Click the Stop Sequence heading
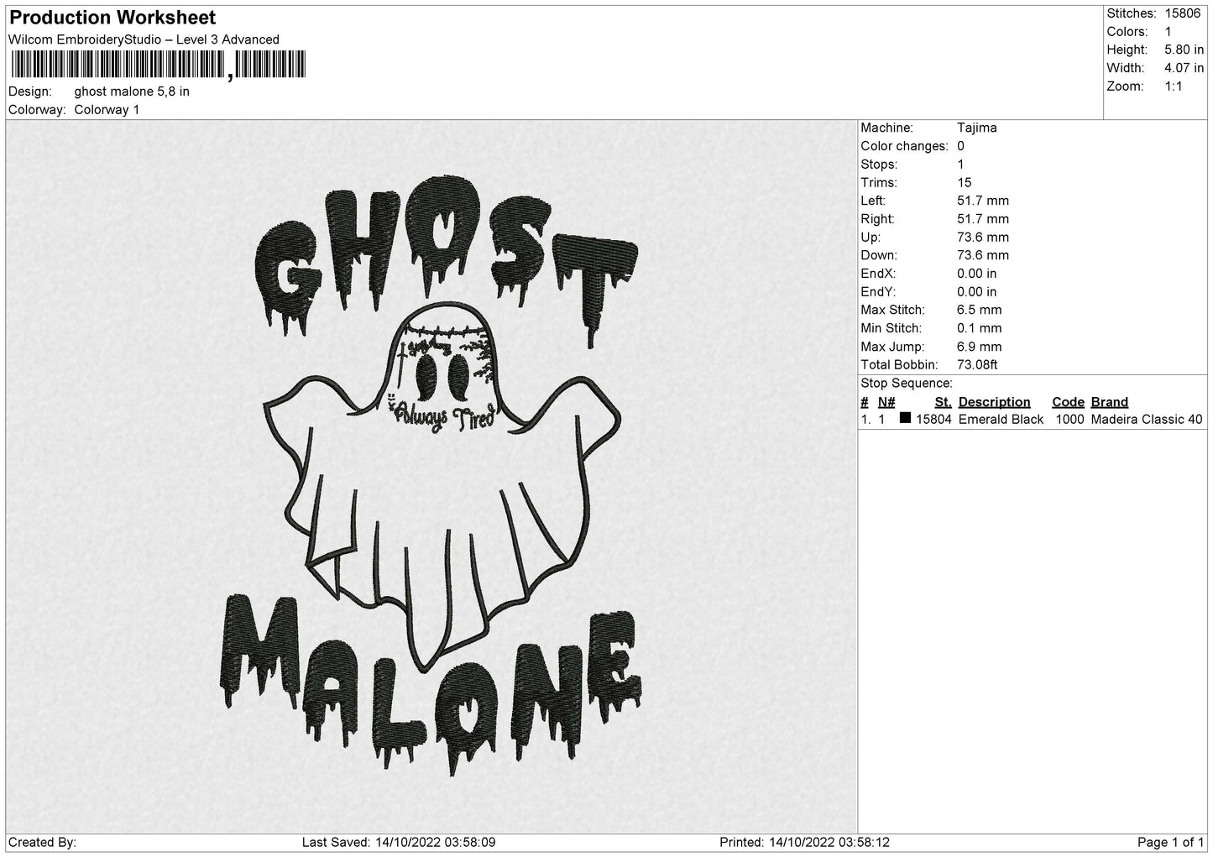The width and height of the screenshot is (1213, 857). [x=907, y=384]
